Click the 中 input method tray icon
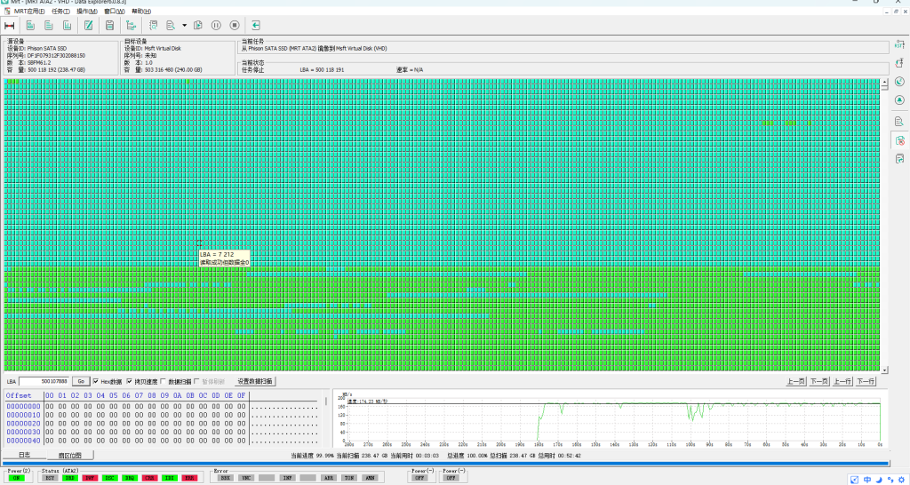 tap(867, 480)
